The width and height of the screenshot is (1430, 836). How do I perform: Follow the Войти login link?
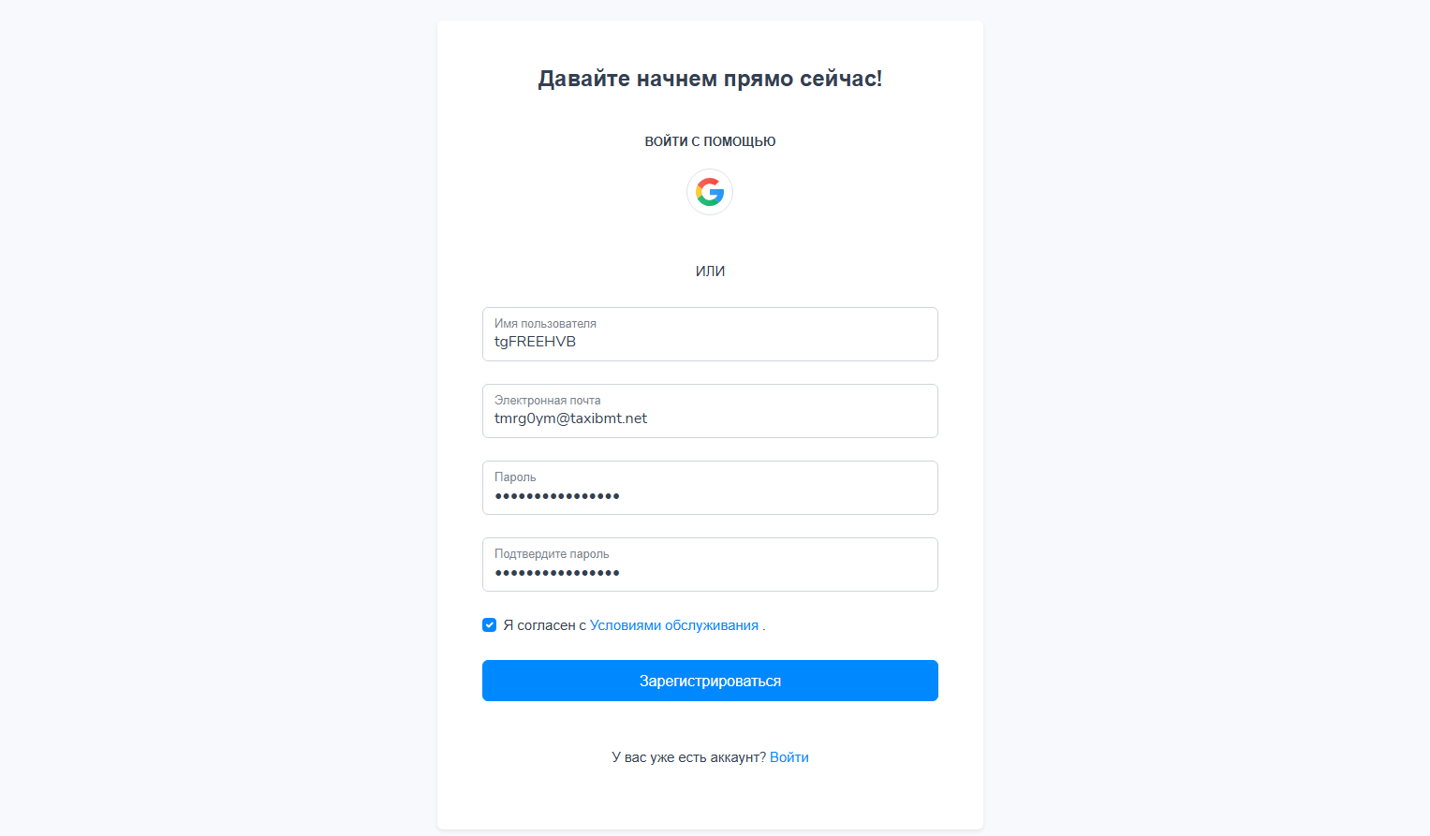(x=789, y=757)
